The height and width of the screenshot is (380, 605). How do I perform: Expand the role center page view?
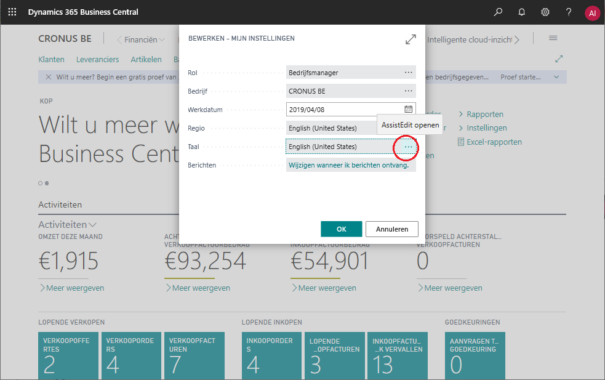click(559, 59)
